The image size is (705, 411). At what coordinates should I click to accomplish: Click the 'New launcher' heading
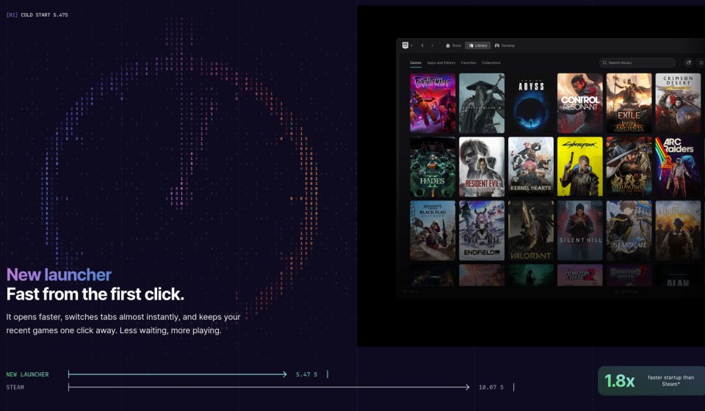tap(59, 275)
